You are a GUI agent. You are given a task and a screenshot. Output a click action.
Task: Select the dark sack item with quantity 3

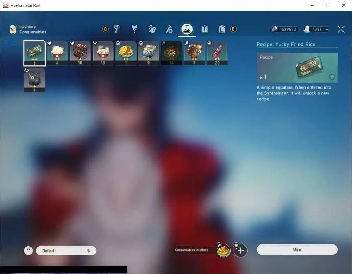click(x=34, y=80)
